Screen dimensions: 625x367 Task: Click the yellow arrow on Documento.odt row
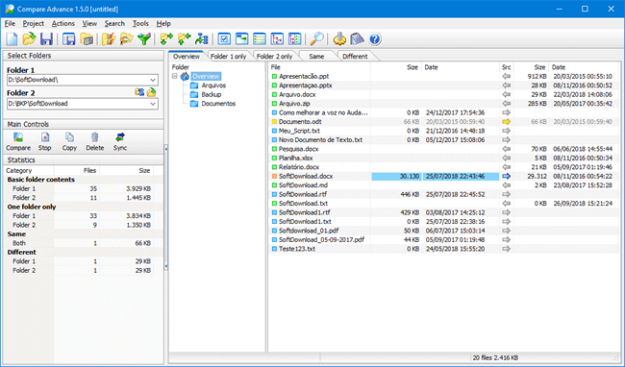point(506,122)
